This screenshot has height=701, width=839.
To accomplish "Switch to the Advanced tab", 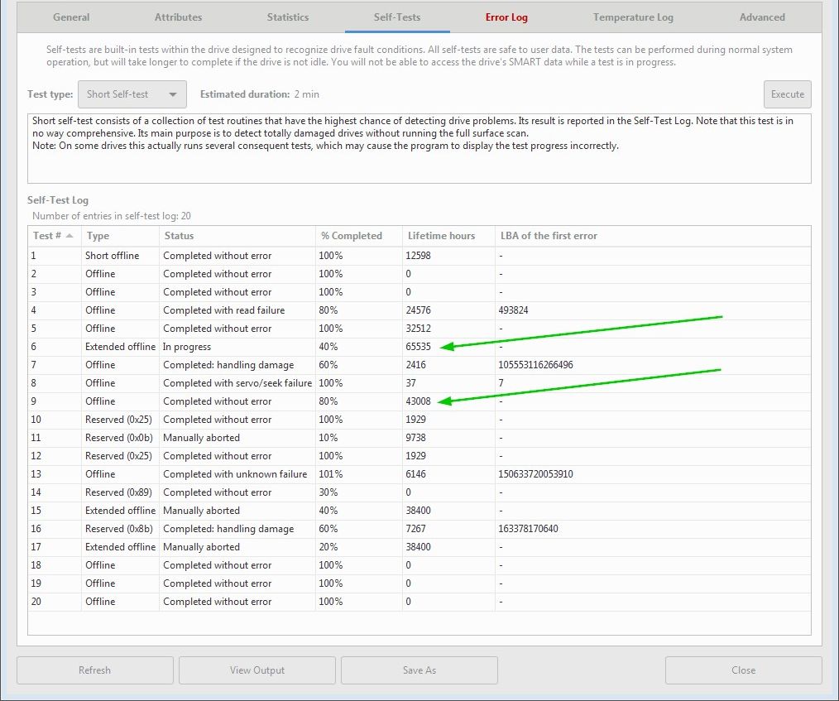I will pyautogui.click(x=762, y=17).
